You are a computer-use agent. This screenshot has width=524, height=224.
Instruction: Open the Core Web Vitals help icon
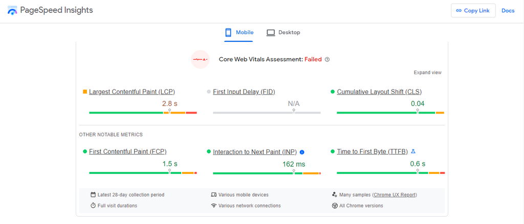[327, 59]
